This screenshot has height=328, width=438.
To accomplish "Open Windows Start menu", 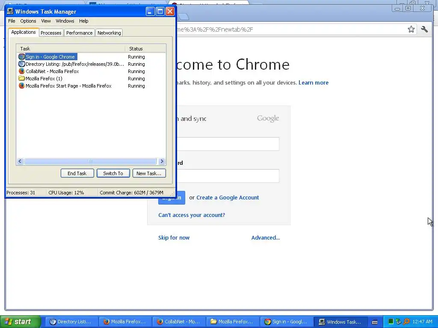I will (21, 322).
